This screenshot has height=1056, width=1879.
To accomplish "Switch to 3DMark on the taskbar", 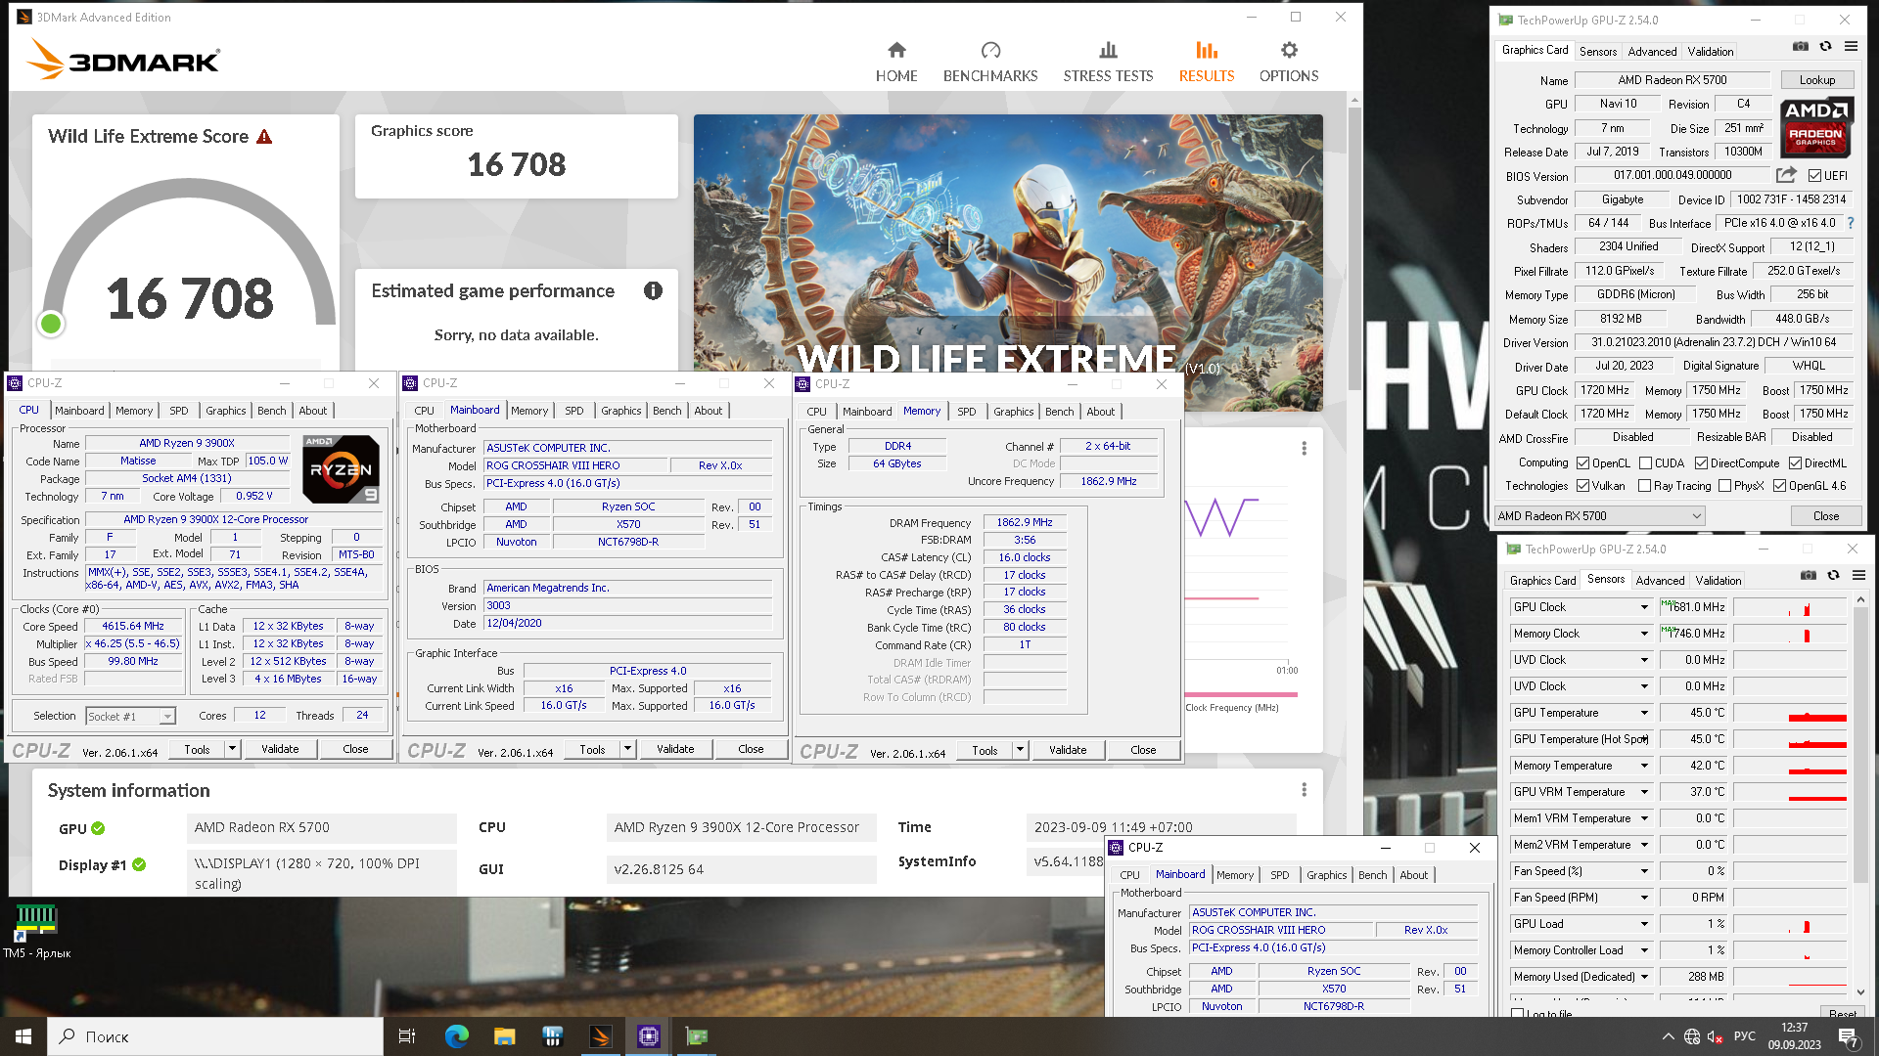I will point(601,1036).
